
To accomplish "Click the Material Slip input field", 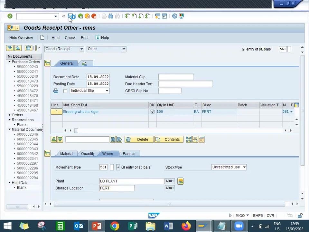I will (176, 77).
